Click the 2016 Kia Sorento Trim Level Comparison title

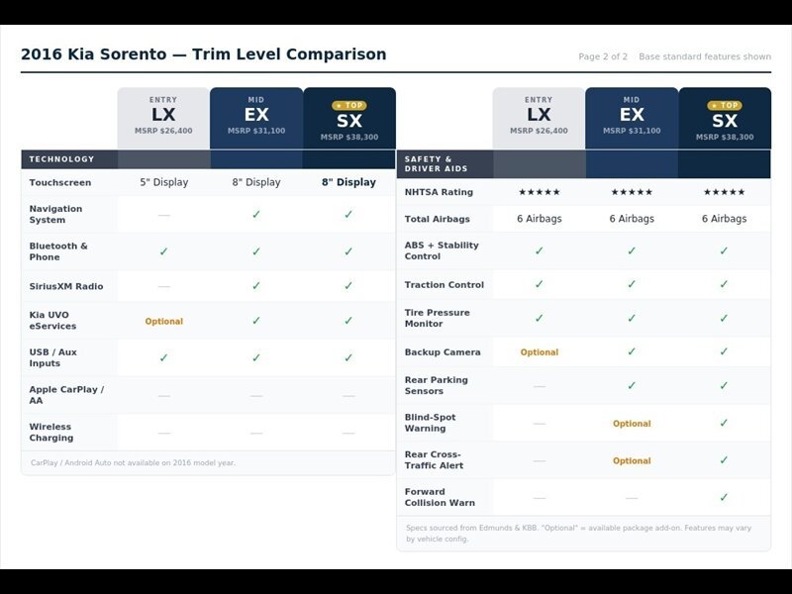(x=204, y=54)
